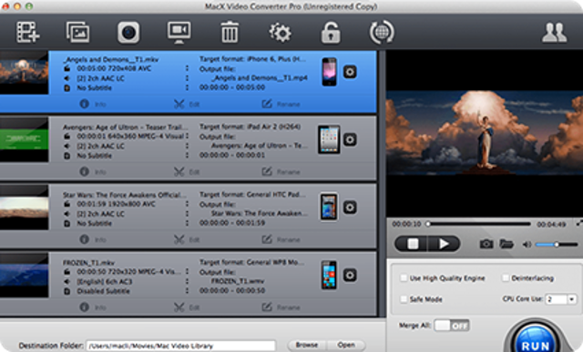Viewport: 583px width, 352px height.
Task: Click Info on FROZEN_T1 row
Action: 93,307
